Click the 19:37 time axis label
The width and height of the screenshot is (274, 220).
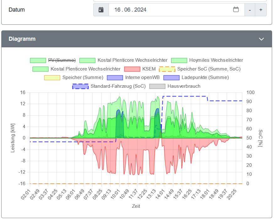pyautogui.click(x=223, y=194)
